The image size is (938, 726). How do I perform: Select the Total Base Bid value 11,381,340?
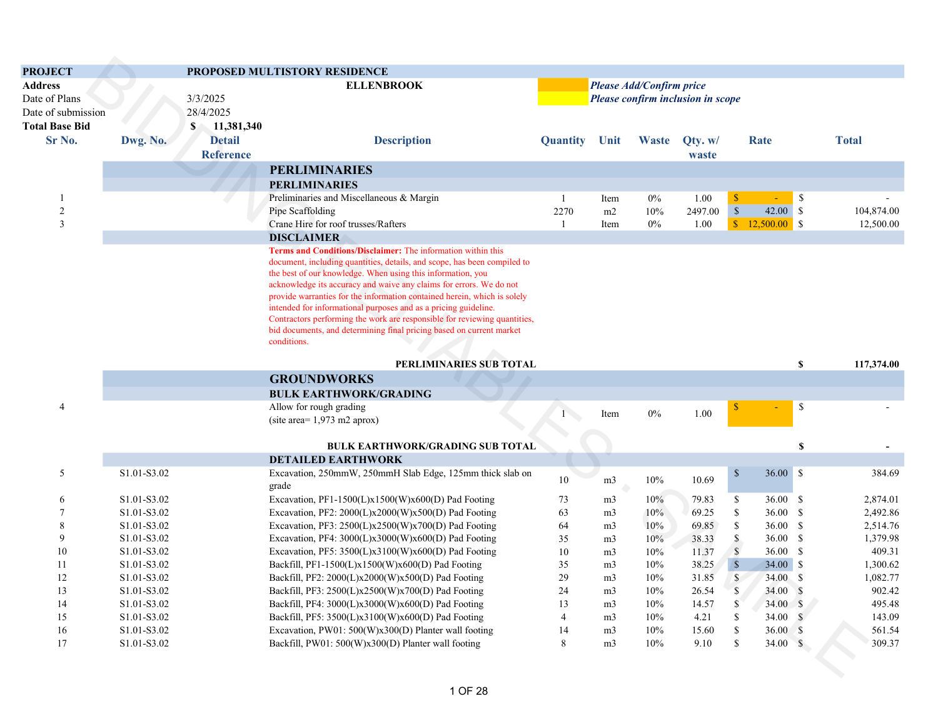237,126
